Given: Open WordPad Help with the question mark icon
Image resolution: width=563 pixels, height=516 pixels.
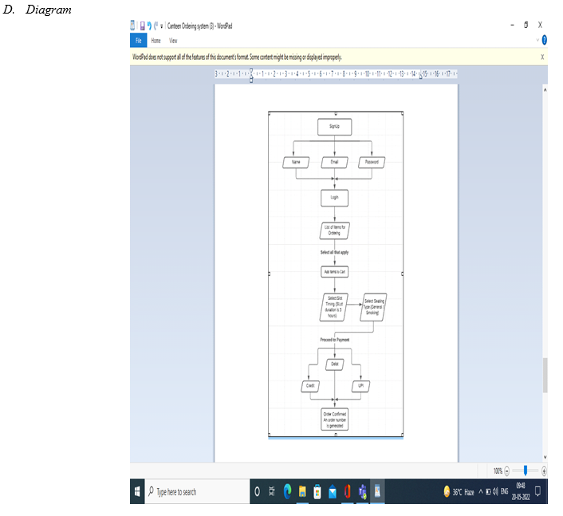Looking at the screenshot, I should (544, 40).
